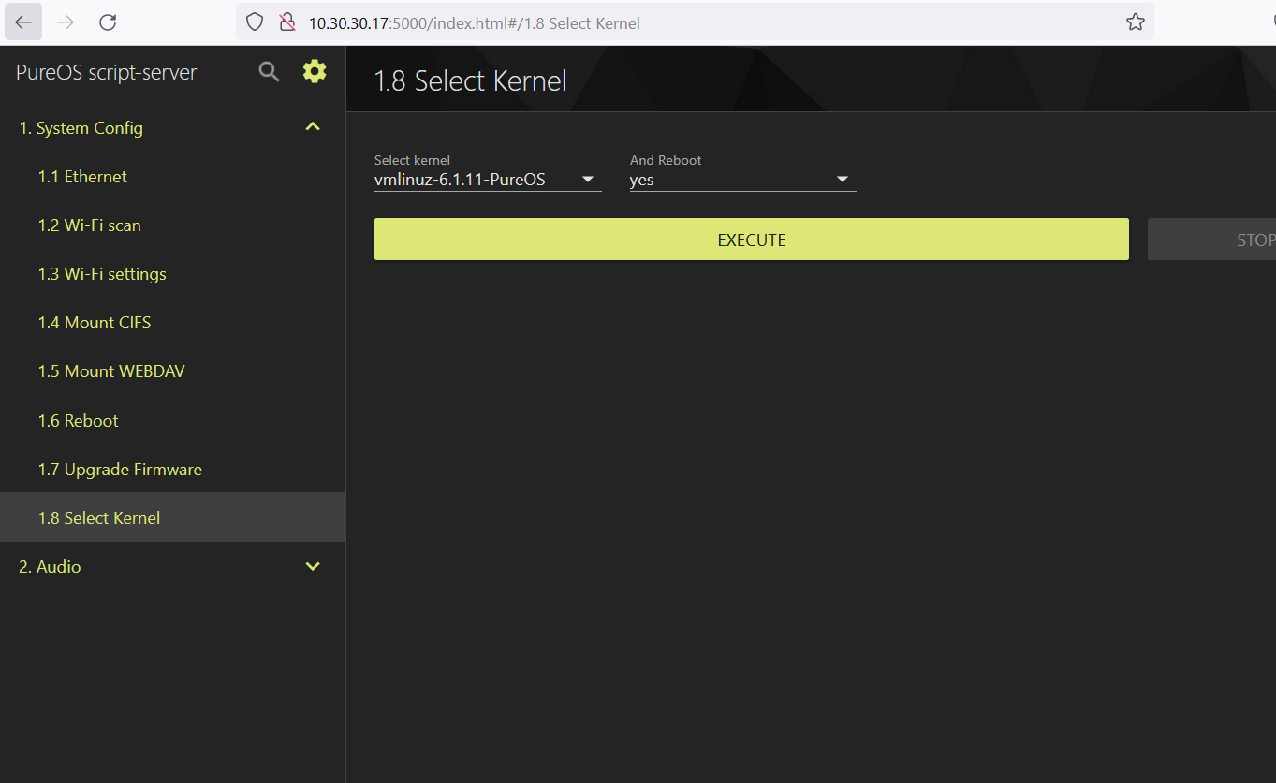Reload the page with refresh icon
1276x783 pixels.
pyautogui.click(x=108, y=22)
